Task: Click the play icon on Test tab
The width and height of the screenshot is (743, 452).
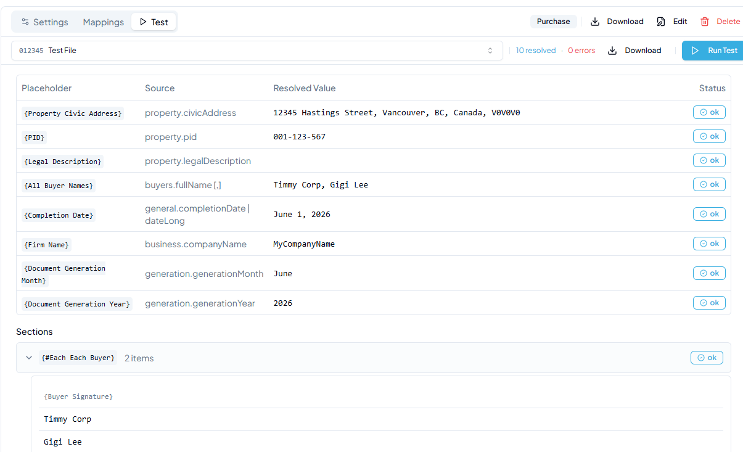Action: (x=143, y=22)
